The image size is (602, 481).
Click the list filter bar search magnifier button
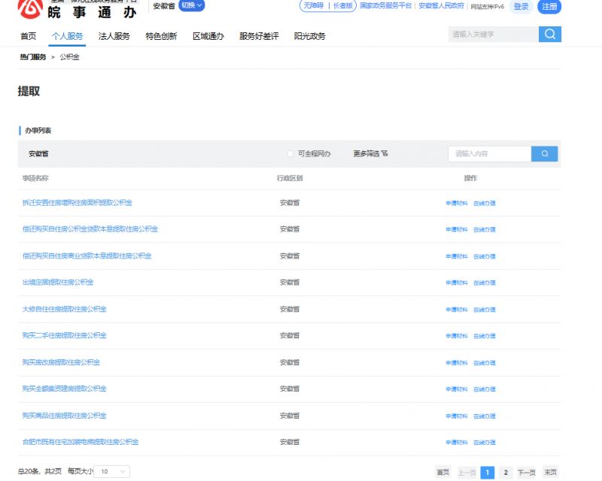[x=544, y=154]
